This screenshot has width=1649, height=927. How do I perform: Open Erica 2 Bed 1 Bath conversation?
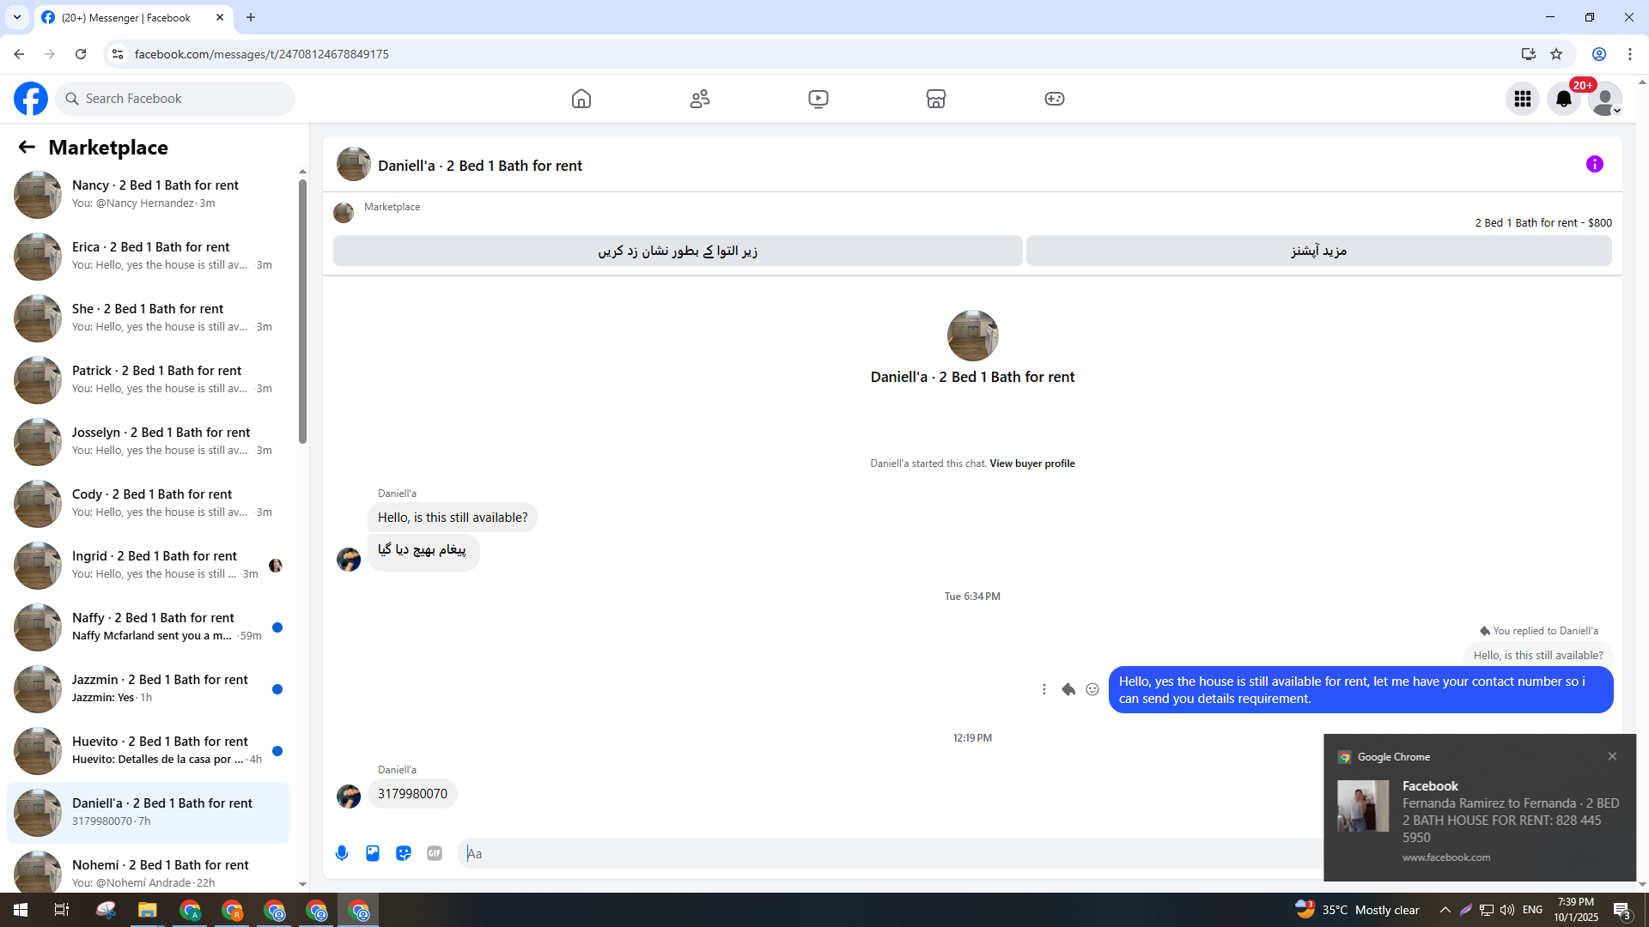[149, 256]
